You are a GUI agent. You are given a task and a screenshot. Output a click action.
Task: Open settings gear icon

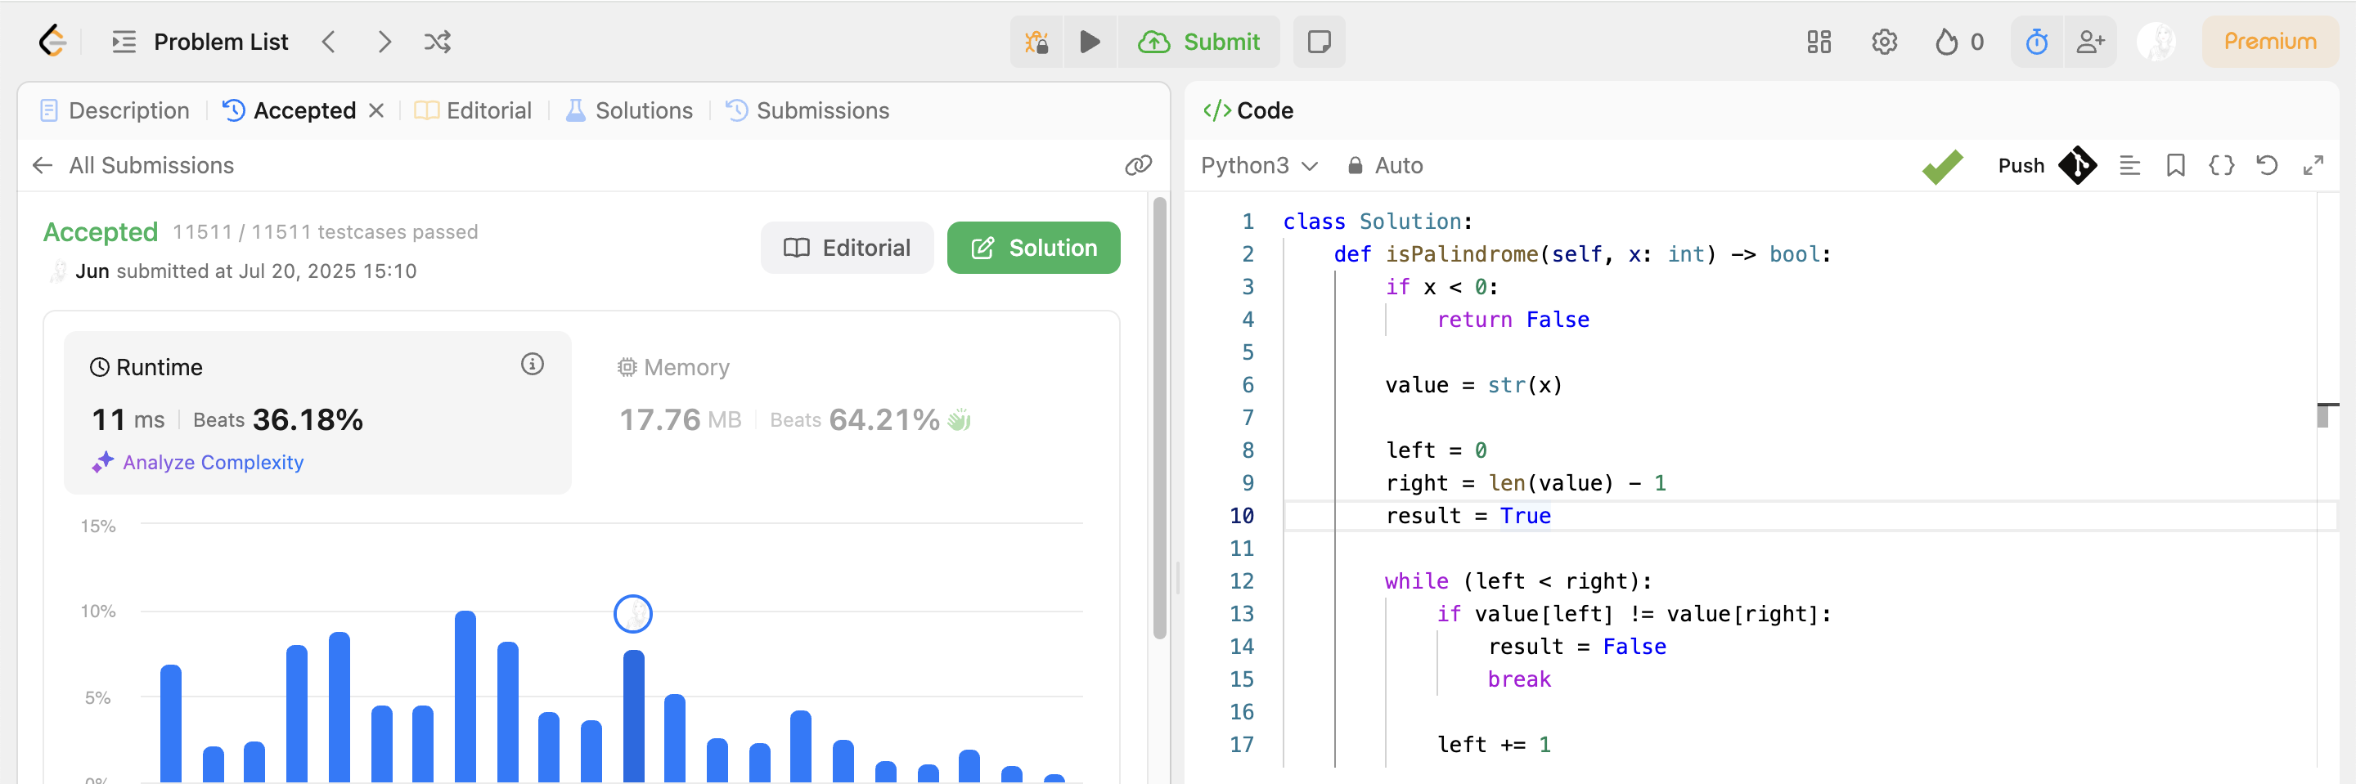coord(1884,41)
